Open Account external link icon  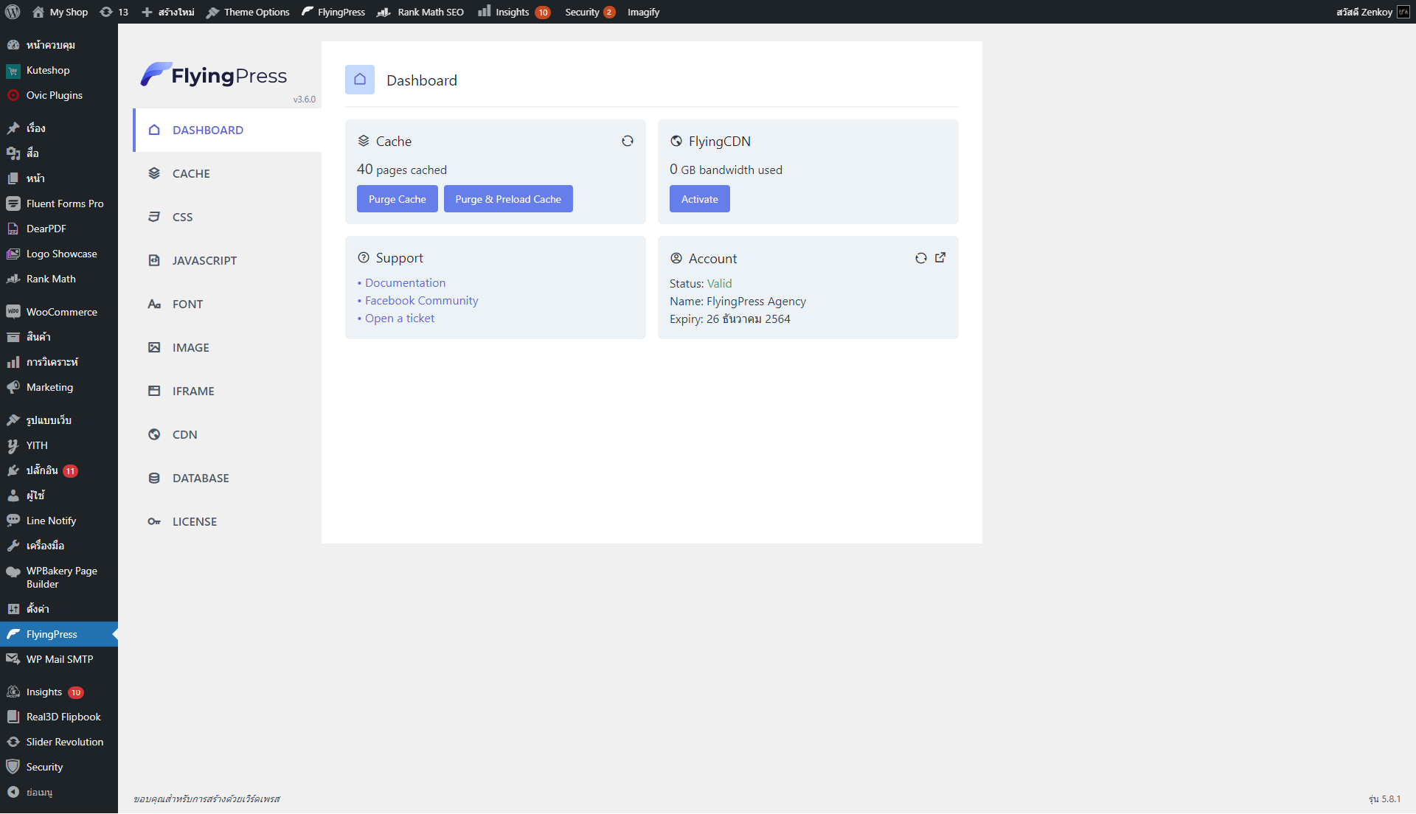tap(940, 258)
